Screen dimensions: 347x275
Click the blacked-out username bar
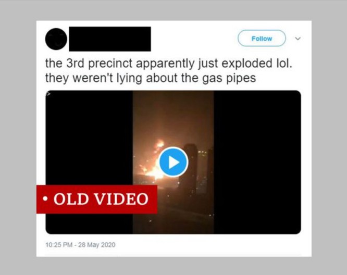(x=109, y=39)
